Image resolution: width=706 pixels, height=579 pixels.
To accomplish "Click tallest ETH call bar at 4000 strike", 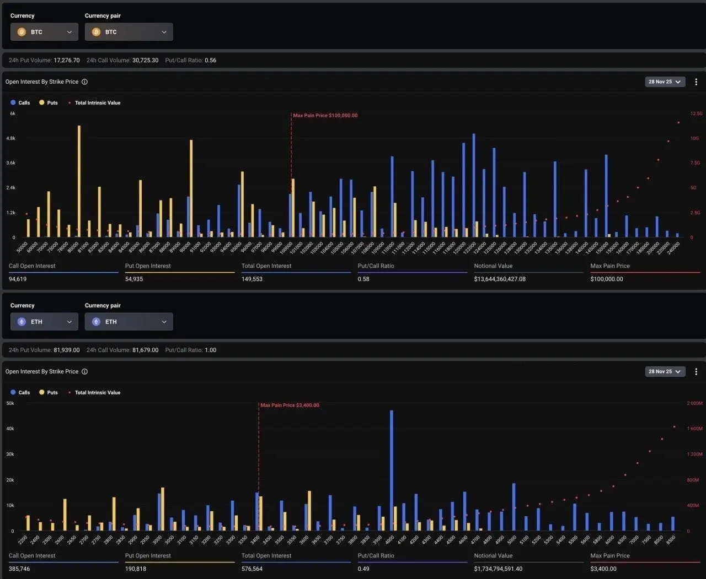I will (x=392, y=470).
